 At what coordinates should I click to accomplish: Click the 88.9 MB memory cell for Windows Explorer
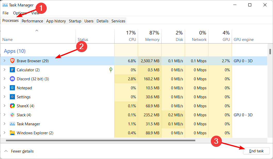click(x=150, y=133)
